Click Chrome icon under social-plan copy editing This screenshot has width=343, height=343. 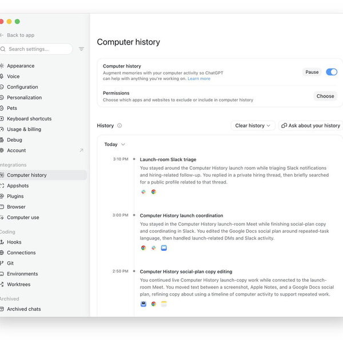154,304
